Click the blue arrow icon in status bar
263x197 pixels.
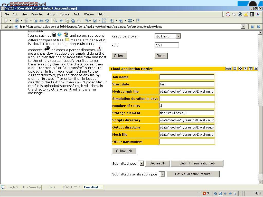tap(230, 193)
